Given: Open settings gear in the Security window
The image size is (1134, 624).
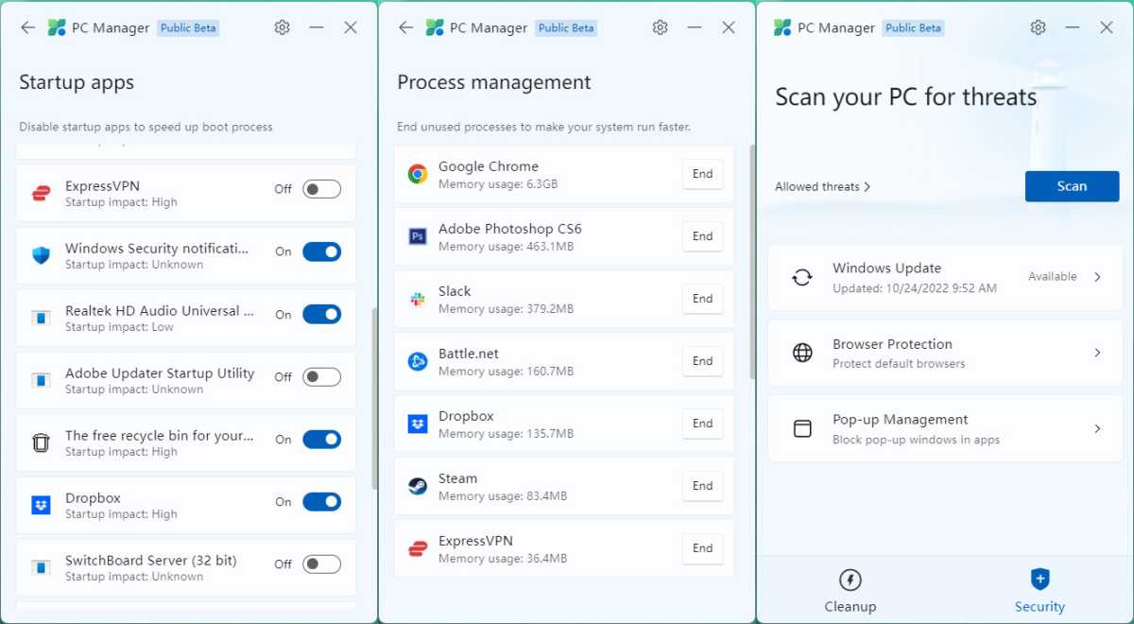Looking at the screenshot, I should 1038,27.
